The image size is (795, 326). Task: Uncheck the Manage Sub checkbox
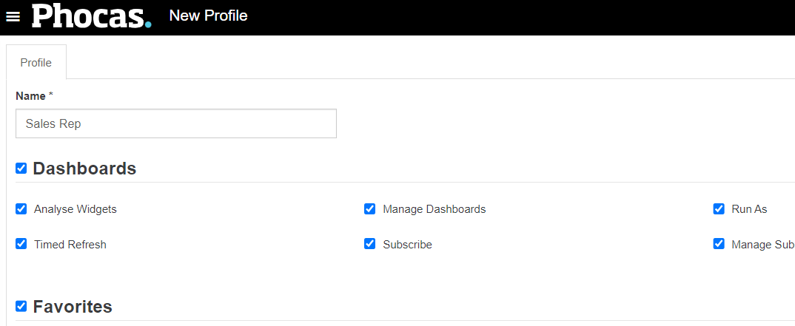[x=719, y=244]
